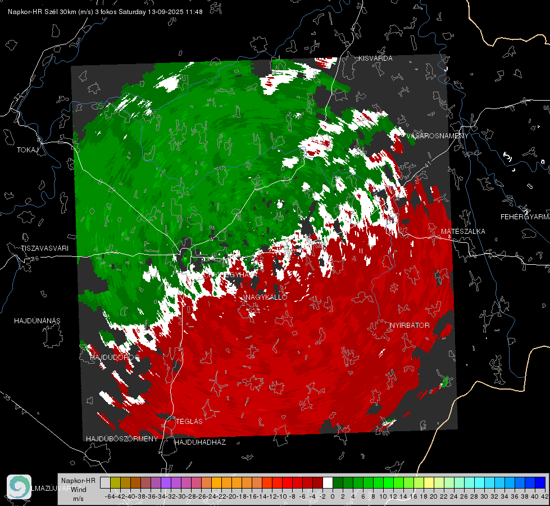The width and height of the screenshot is (550, 506).
Task: Select the HAJDÚNÁNÁS label on the map
Action: [x=37, y=320]
